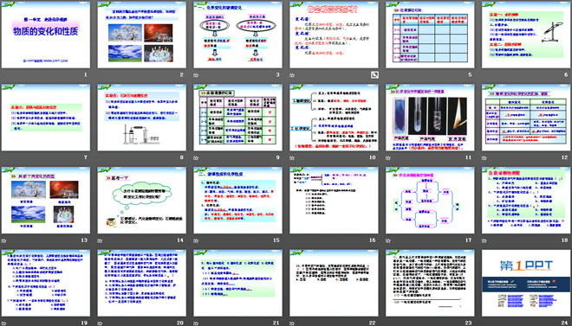Click the animation star icon under slide 13
Viewport: 572px width, 326px height.
pyautogui.click(x=3, y=240)
